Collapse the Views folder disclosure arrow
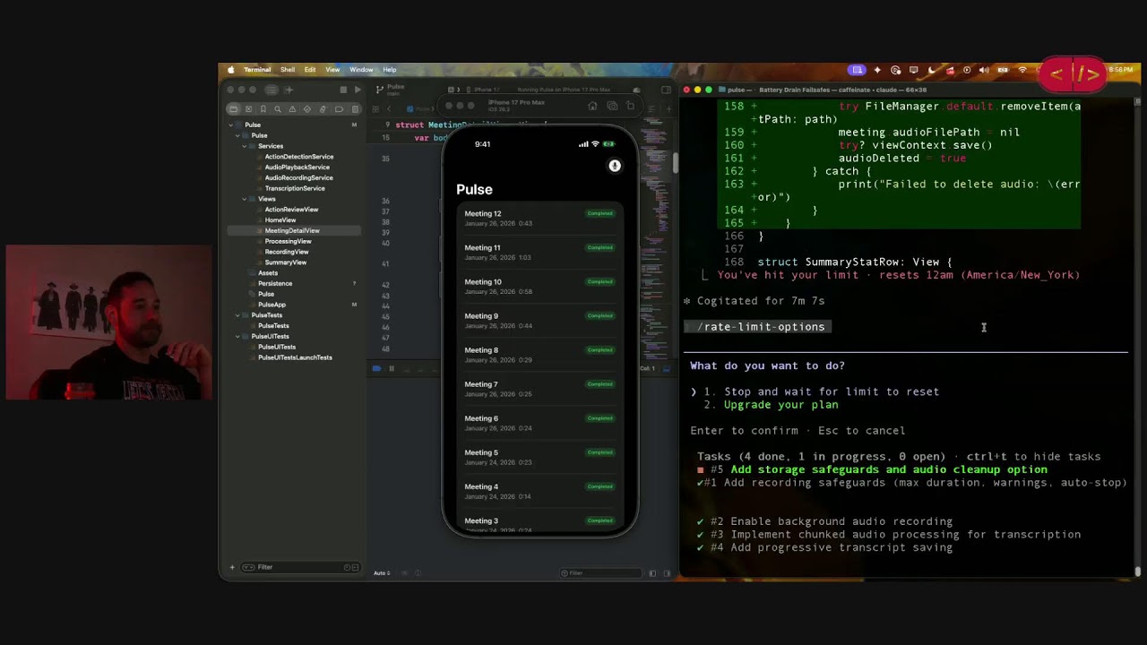Viewport: 1147px width, 645px height. click(x=244, y=199)
